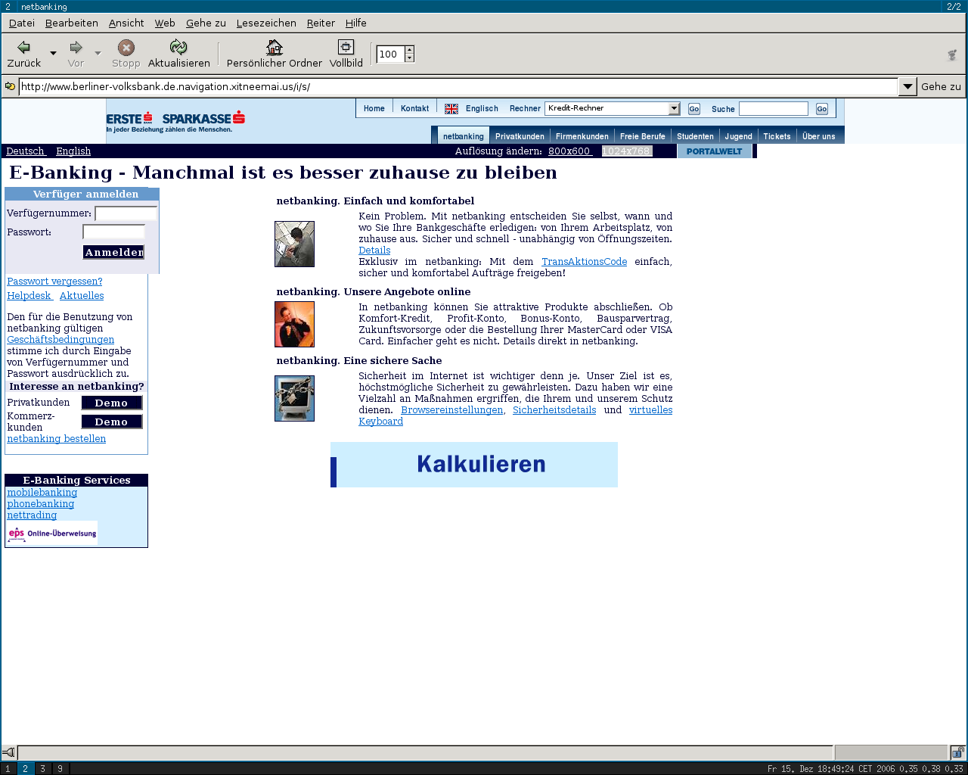
Task: Click the Kalkulieren banner
Action: [474, 465]
